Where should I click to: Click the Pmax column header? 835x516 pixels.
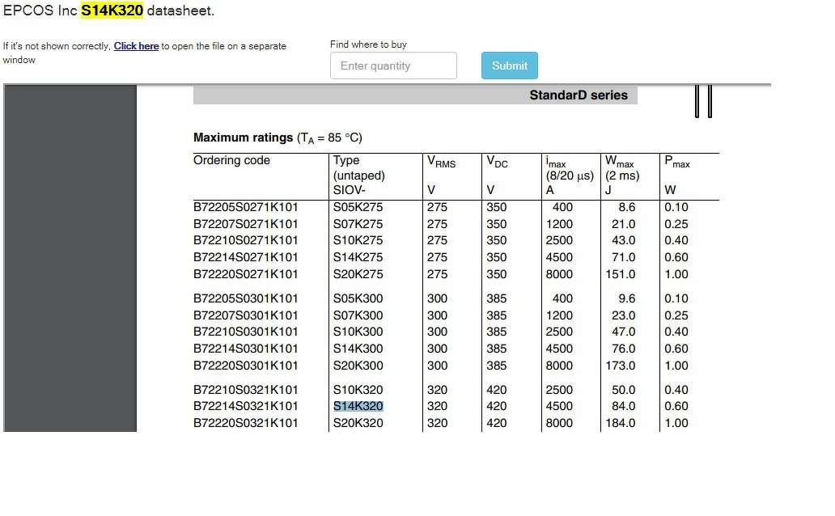(x=677, y=162)
